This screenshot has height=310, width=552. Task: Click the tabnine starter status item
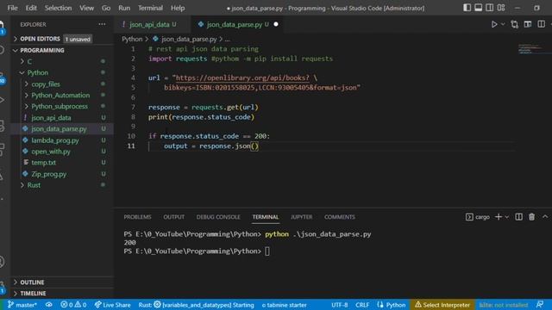(284, 305)
